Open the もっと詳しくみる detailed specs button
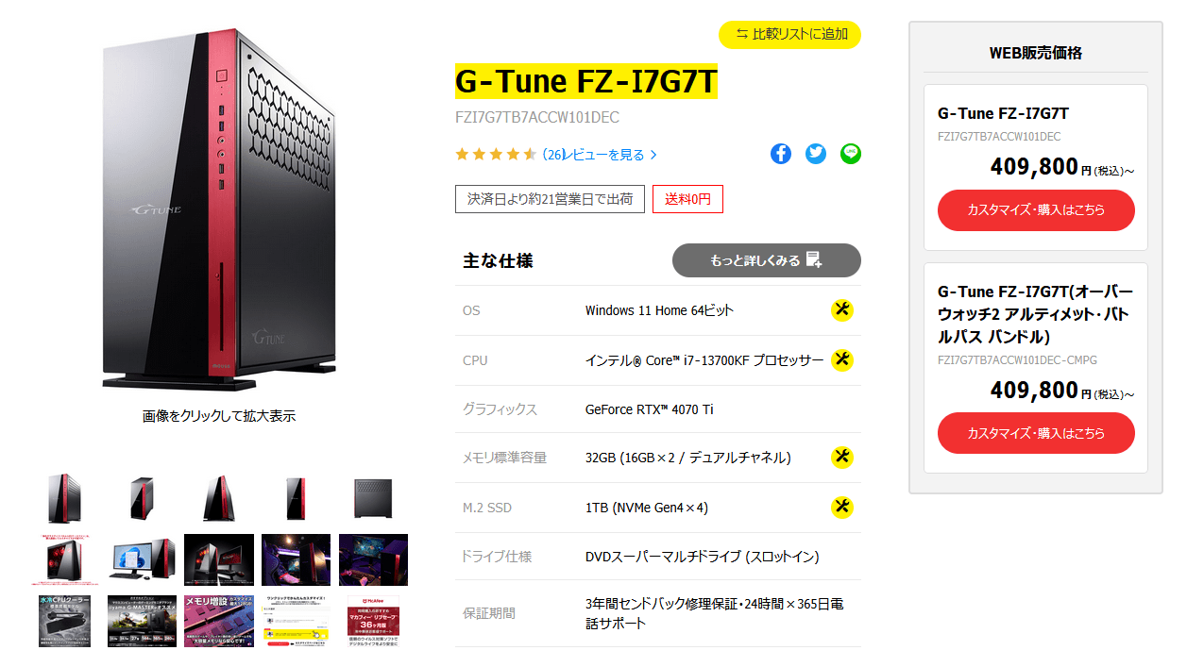This screenshot has height=667, width=1187. 767,260
